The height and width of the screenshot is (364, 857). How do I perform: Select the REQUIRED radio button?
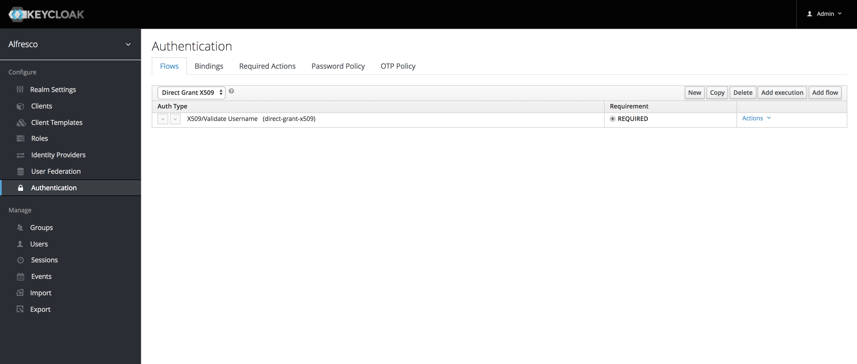tap(612, 118)
